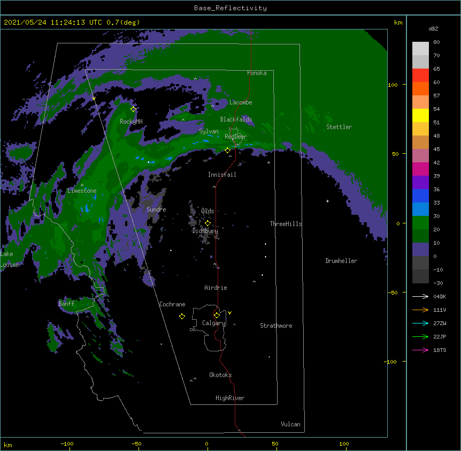Pick the orange 57-60 dBZ legend swatch
The width and height of the screenshot is (461, 451).
click(420, 88)
